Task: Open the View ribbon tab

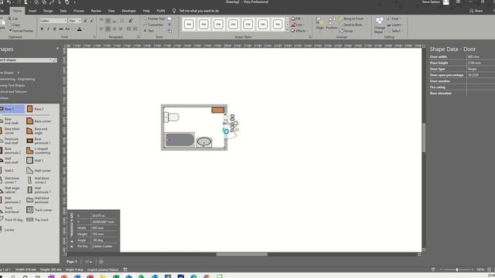Action: [x=111, y=11]
